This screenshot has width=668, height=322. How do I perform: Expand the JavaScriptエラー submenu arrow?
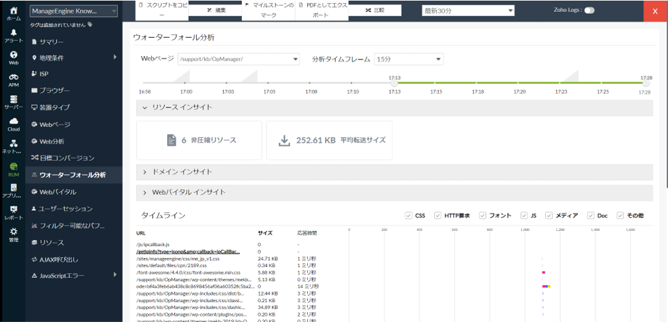pos(115,275)
